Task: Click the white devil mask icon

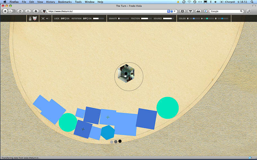Action: pos(35,18)
